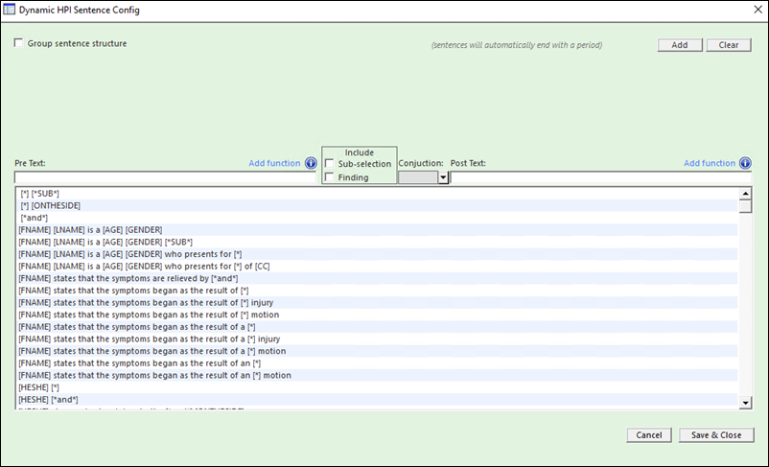Select row ending 'who presents for [*]'

pyautogui.click(x=377, y=254)
